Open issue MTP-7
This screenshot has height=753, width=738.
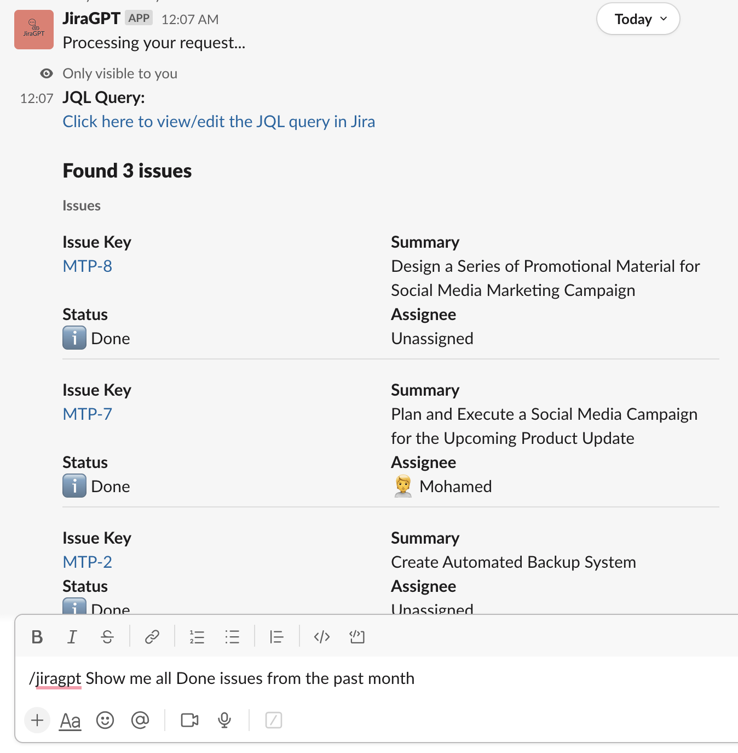tap(88, 414)
